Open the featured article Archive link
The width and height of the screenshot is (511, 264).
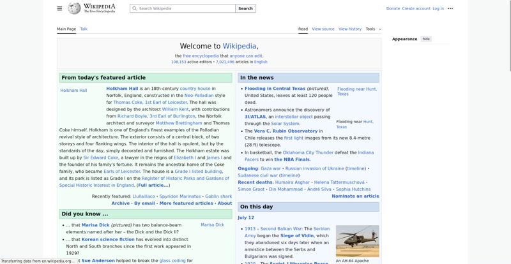pyautogui.click(x=121, y=203)
